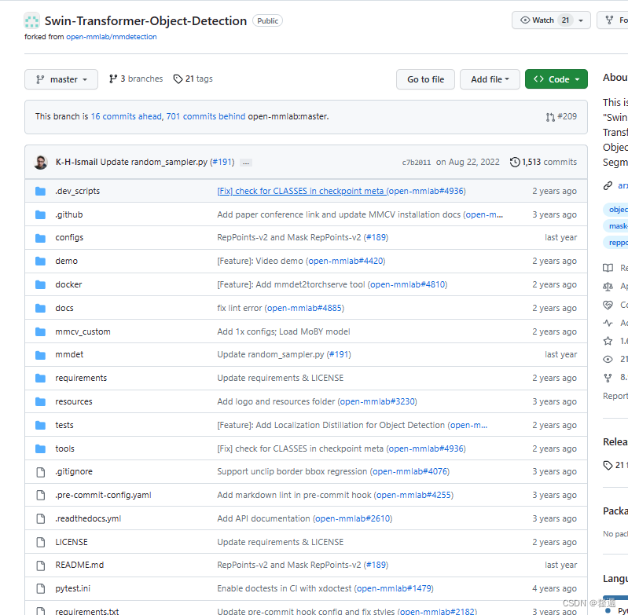Screen dimensions: 628x615
Task: Open the #191 link in latest commit
Action: click(x=222, y=162)
